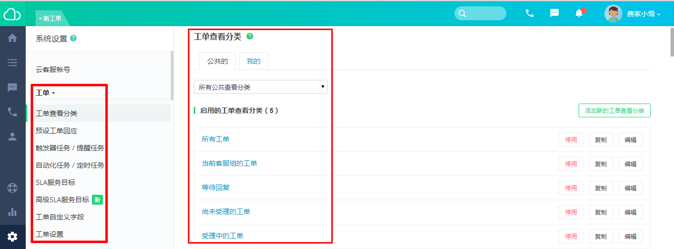674x249 pixels.
Task: Open the 所有公共查看分类 dropdown
Action: pyautogui.click(x=261, y=87)
